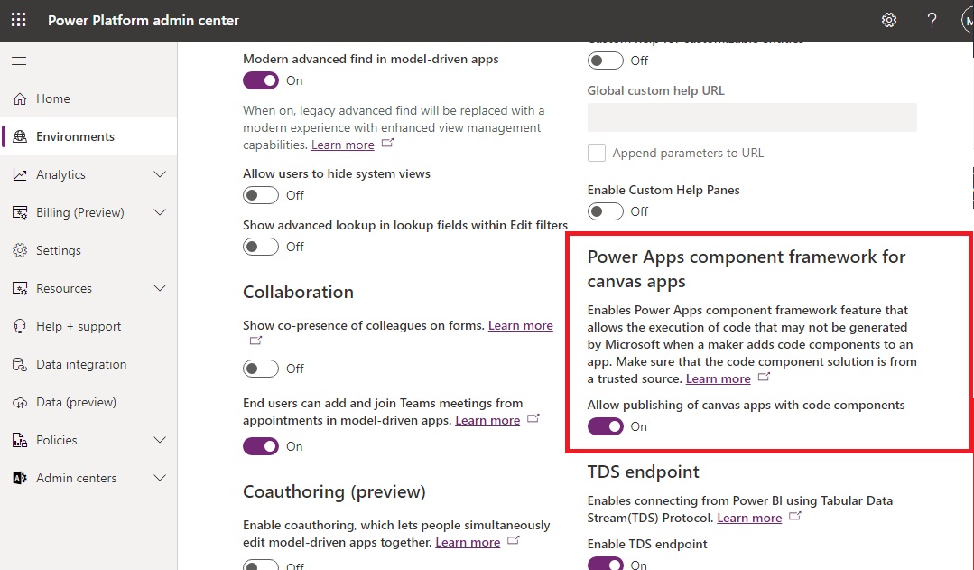Viewport: 974px width, 570px height.
Task: Open Learn more about coauthoring
Action: [x=468, y=542]
